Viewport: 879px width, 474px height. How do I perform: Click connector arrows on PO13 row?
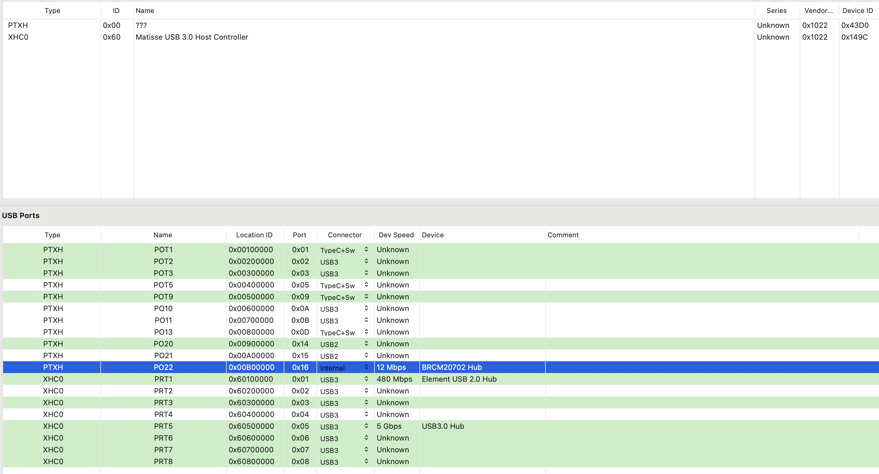366,332
